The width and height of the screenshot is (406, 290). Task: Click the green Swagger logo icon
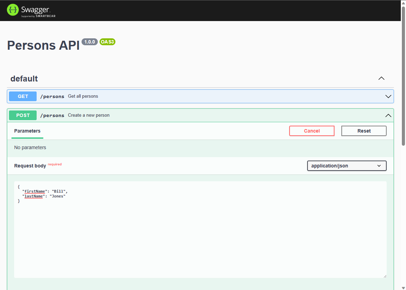[x=13, y=10]
